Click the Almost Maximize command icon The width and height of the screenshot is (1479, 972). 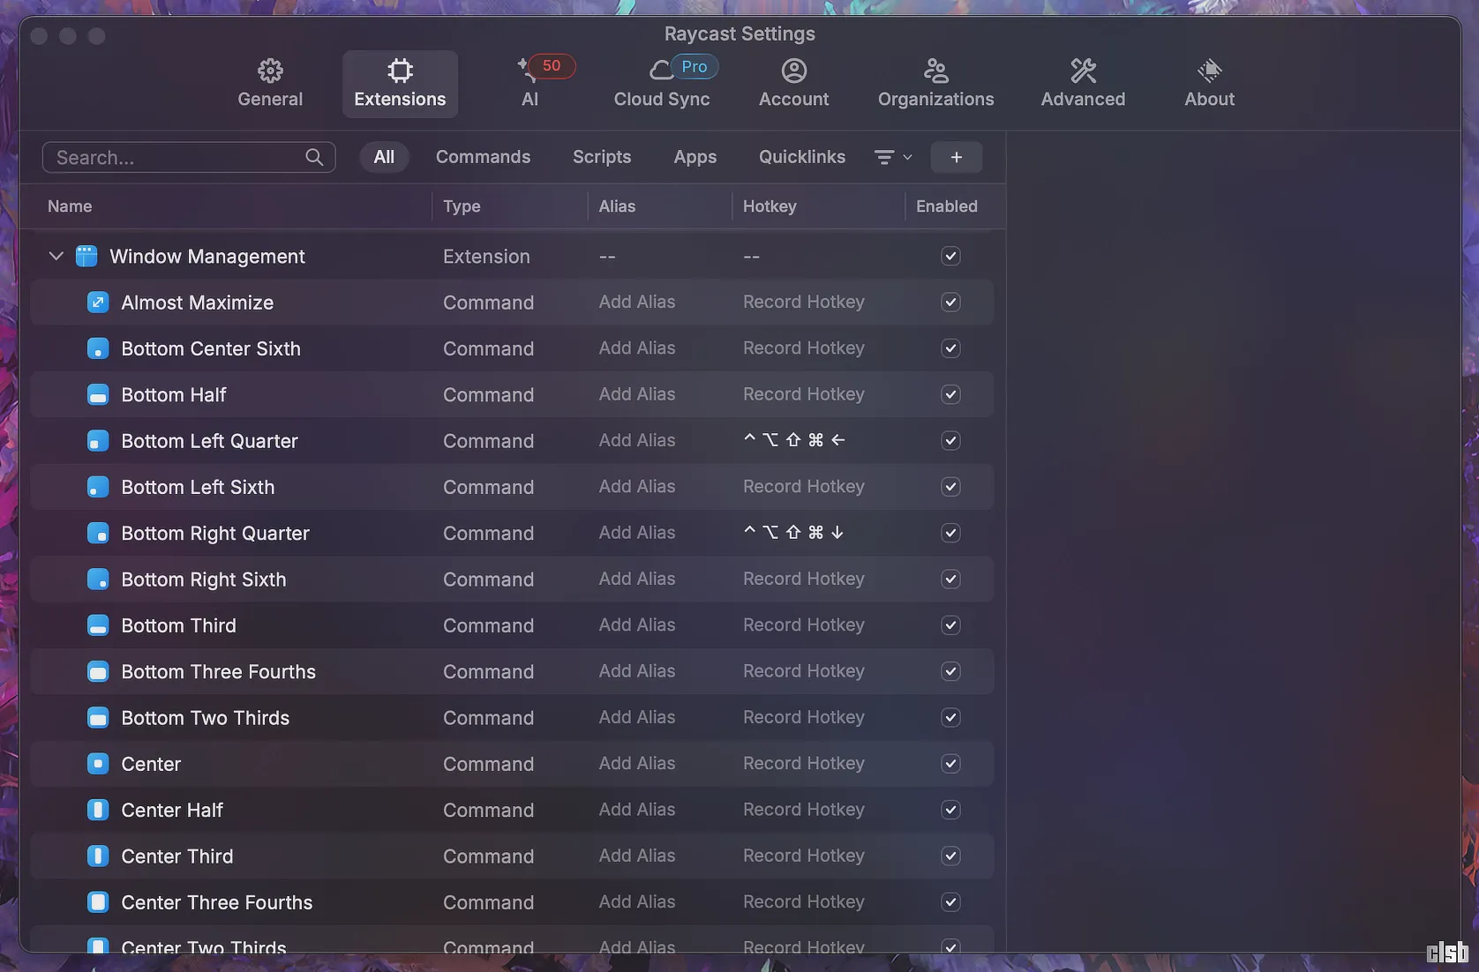click(x=98, y=303)
